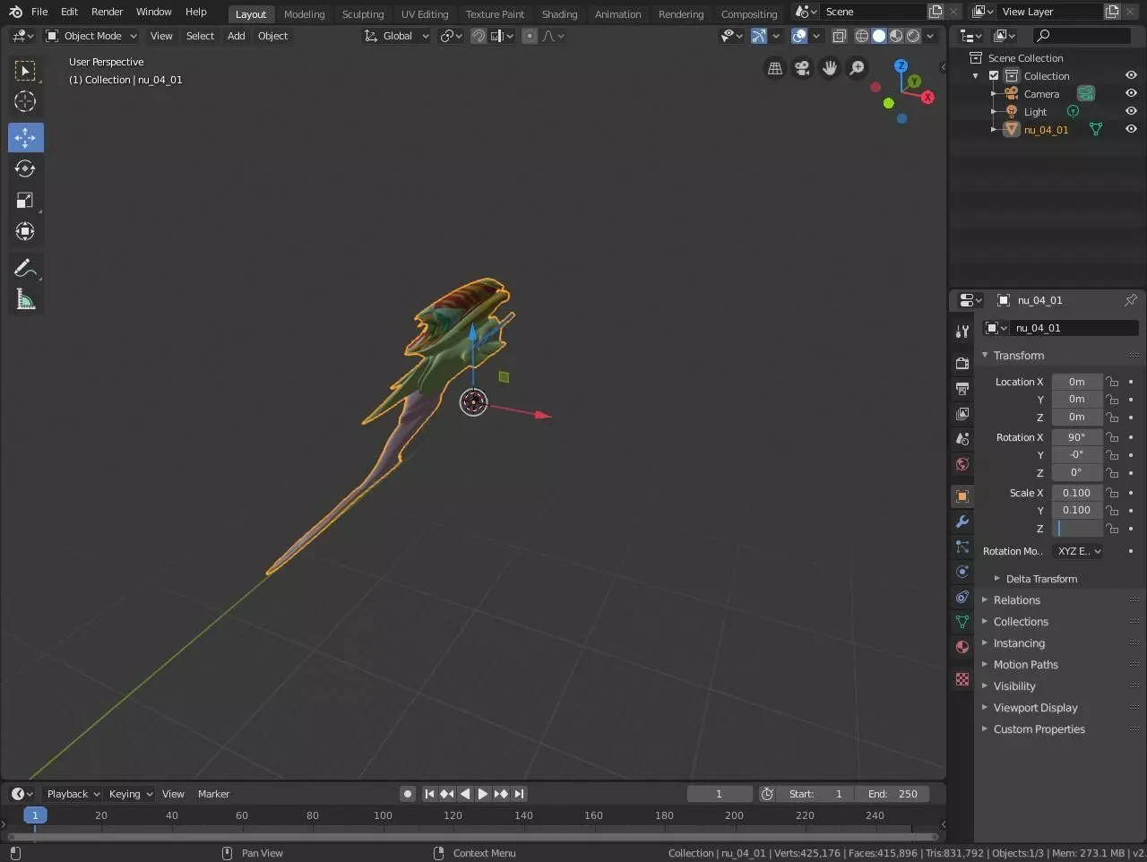1147x862 pixels.
Task: Open Physics properties tab icon
Action: pyautogui.click(x=962, y=572)
